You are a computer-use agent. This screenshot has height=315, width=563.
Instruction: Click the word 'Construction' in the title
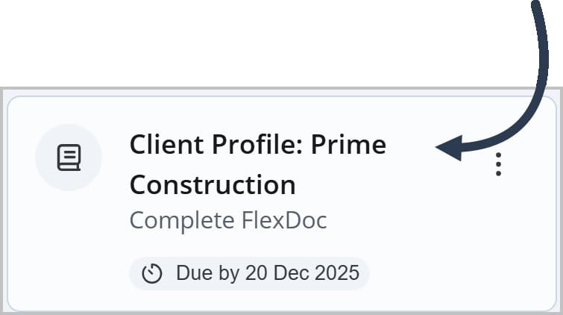[x=213, y=185]
